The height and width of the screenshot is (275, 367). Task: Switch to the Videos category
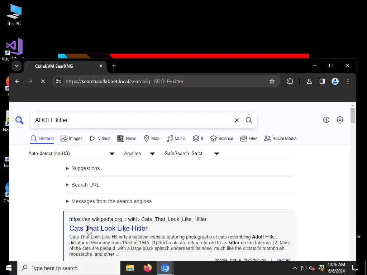point(100,139)
